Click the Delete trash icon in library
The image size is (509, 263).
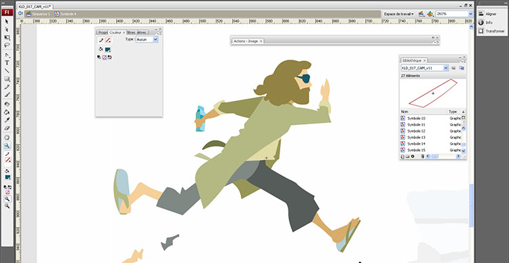[422, 157]
